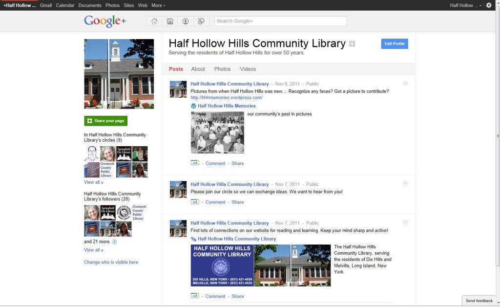Click the sketched man avatar in circles
The height and width of the screenshot is (307, 500).
tap(92, 154)
